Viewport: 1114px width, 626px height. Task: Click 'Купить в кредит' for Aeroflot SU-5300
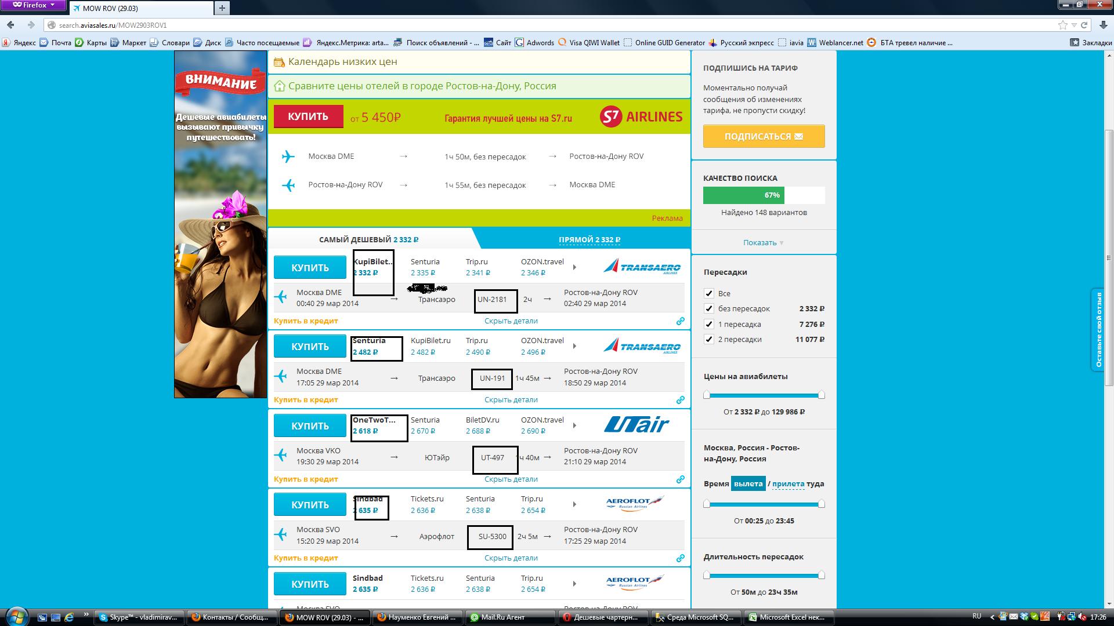click(x=306, y=558)
